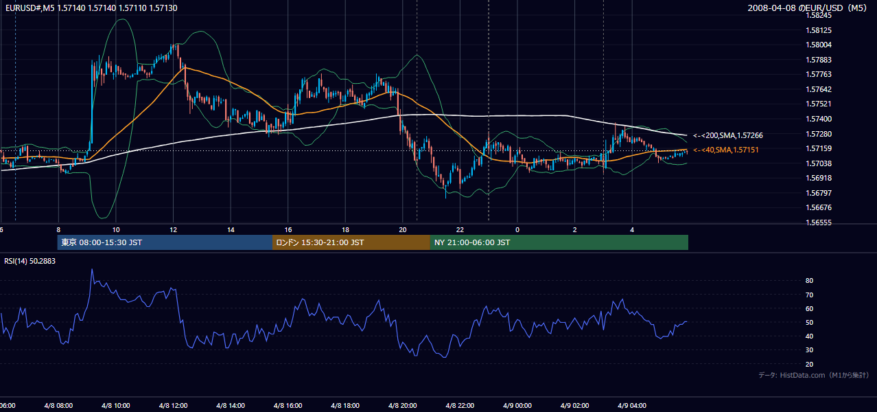The width and height of the screenshot is (877, 412).
Task: Click the bottom date label 4/8 22:00
Action: coord(460,405)
